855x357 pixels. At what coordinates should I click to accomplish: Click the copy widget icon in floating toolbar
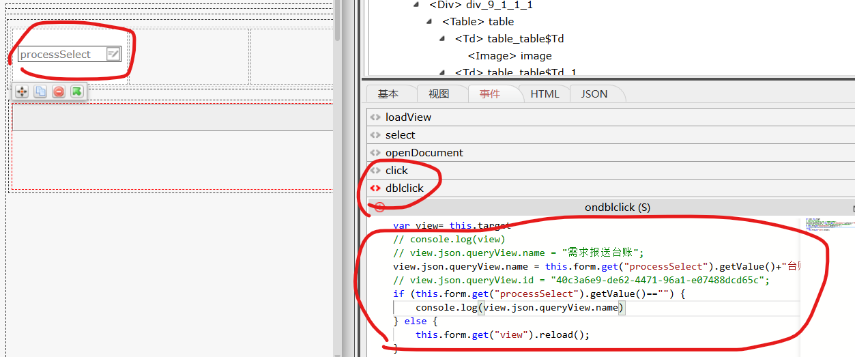point(40,91)
